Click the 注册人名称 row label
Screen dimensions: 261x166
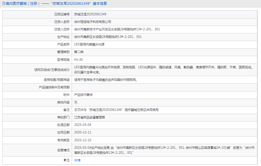coord(62,22)
